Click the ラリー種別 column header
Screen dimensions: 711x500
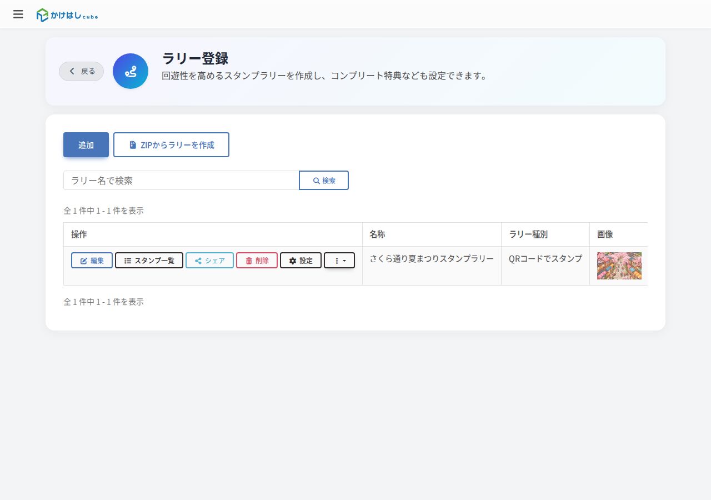[x=545, y=234]
